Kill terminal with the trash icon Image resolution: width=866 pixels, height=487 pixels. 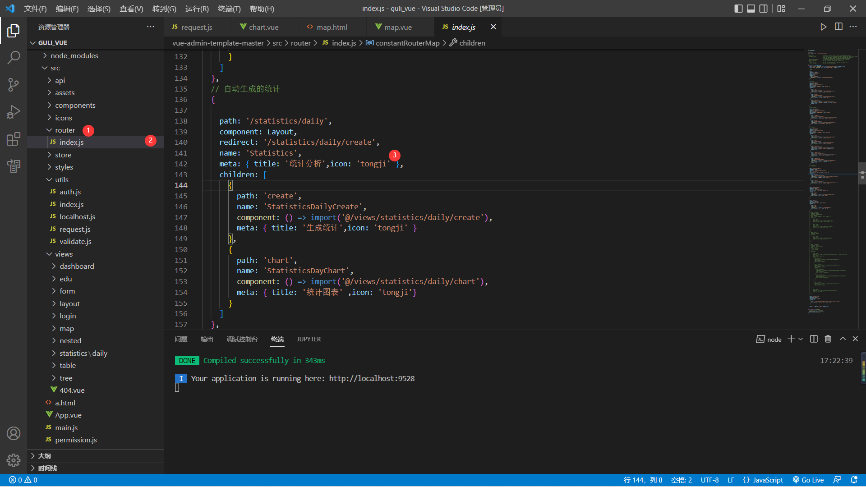point(828,339)
